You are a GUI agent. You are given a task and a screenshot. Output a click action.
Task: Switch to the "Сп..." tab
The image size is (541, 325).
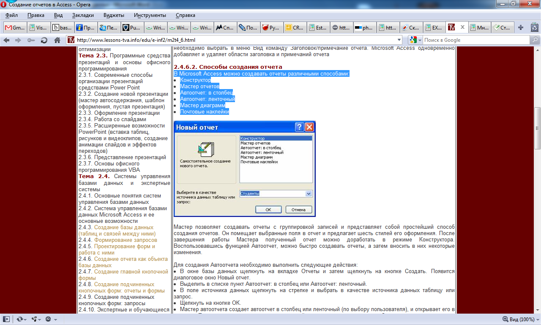point(225,28)
